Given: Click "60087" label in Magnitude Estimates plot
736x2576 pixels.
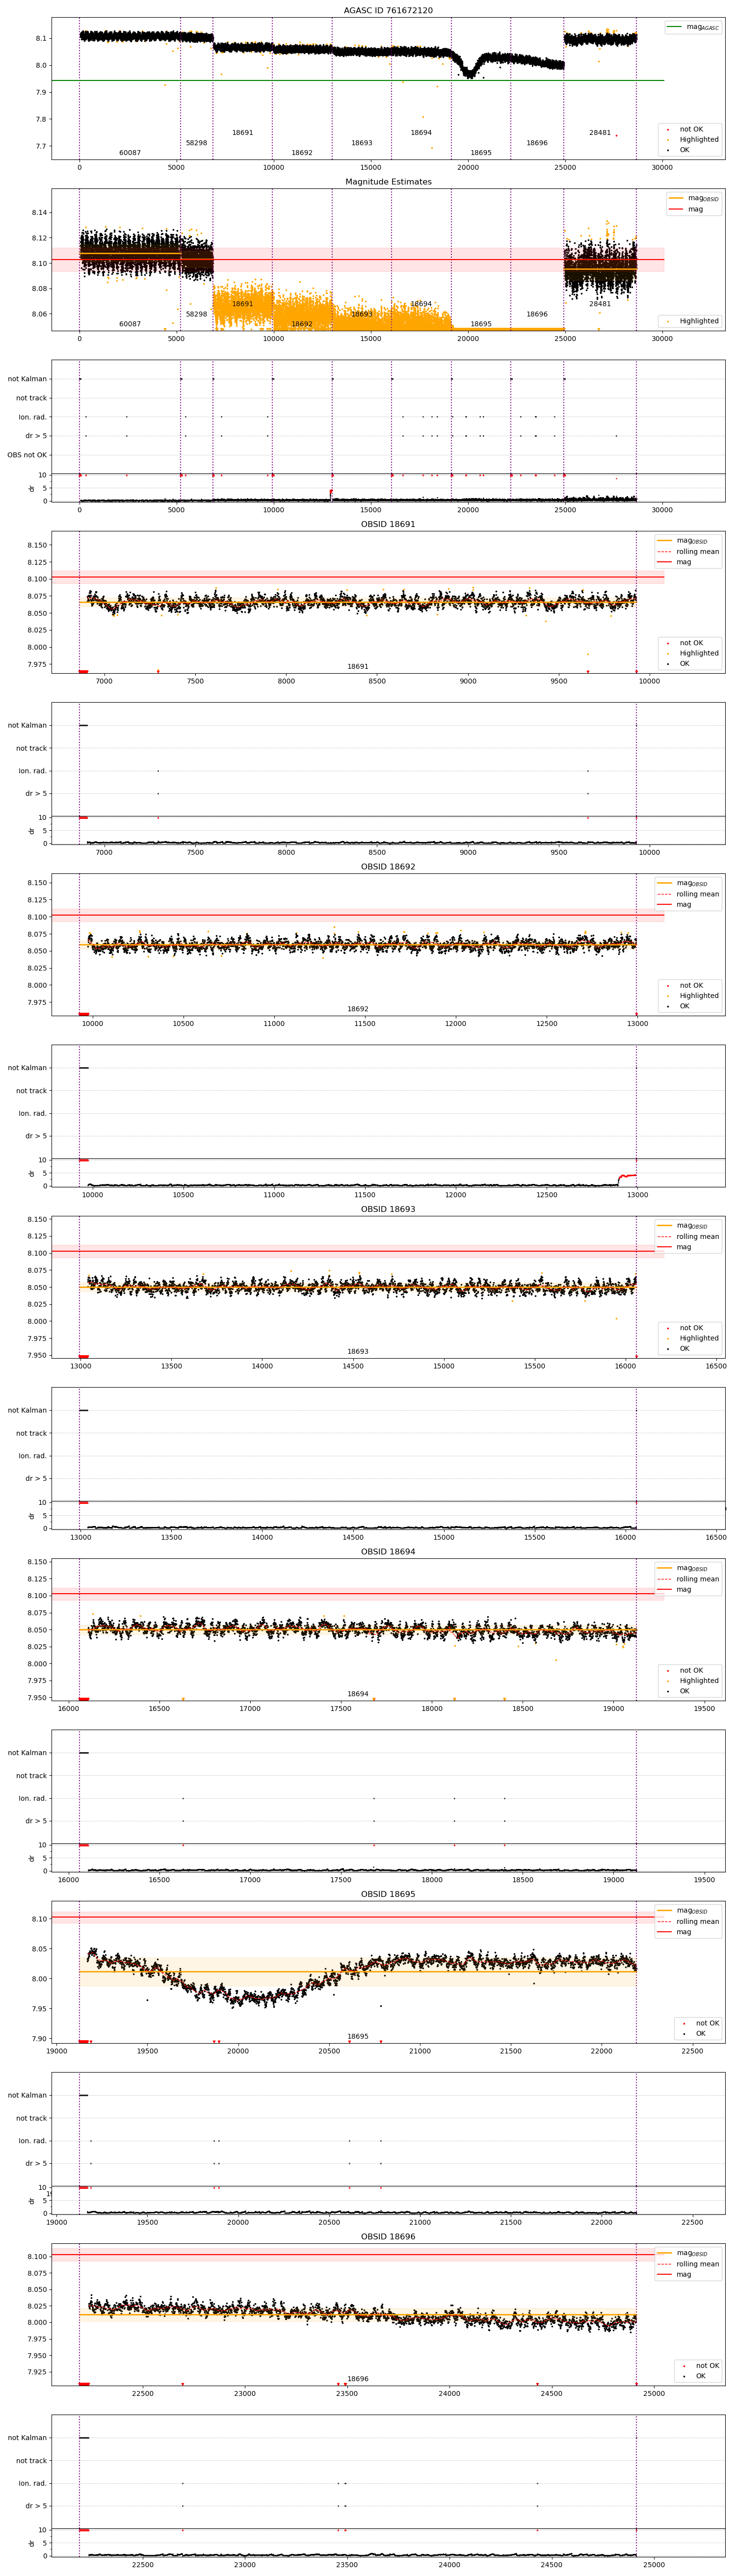Looking at the screenshot, I should (130, 324).
